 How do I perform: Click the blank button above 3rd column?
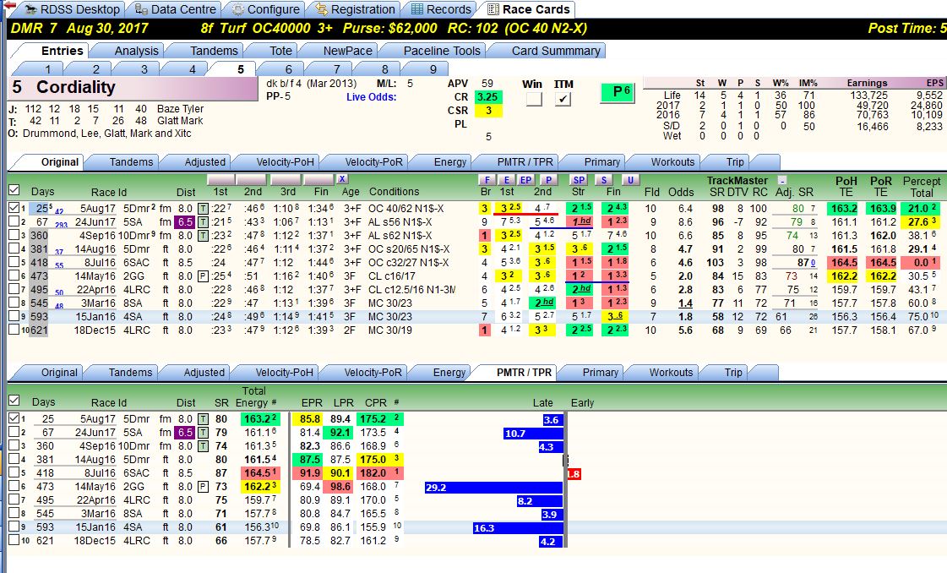coord(286,179)
